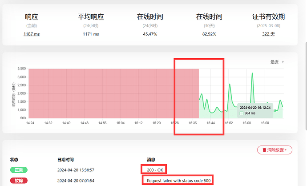Viewport: 307px width, 186px height.
Task: Click the 322 天 certificate expiry link
Action: click(x=268, y=34)
